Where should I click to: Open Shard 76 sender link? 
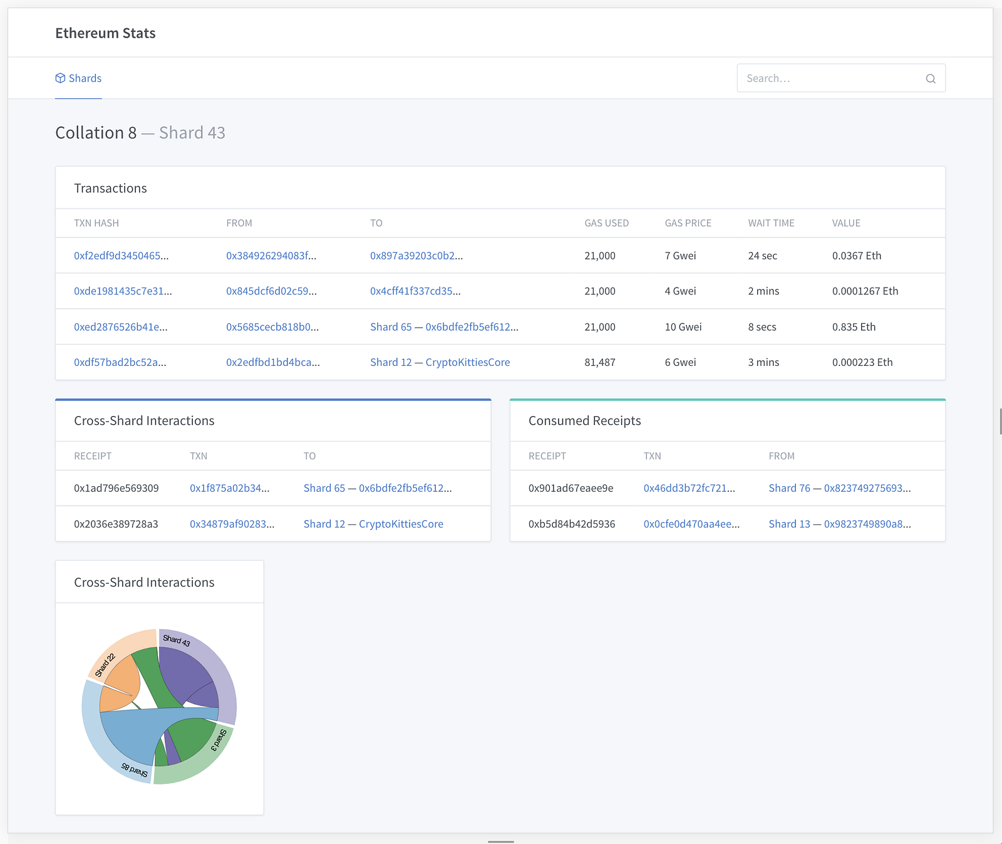pyautogui.click(x=840, y=488)
